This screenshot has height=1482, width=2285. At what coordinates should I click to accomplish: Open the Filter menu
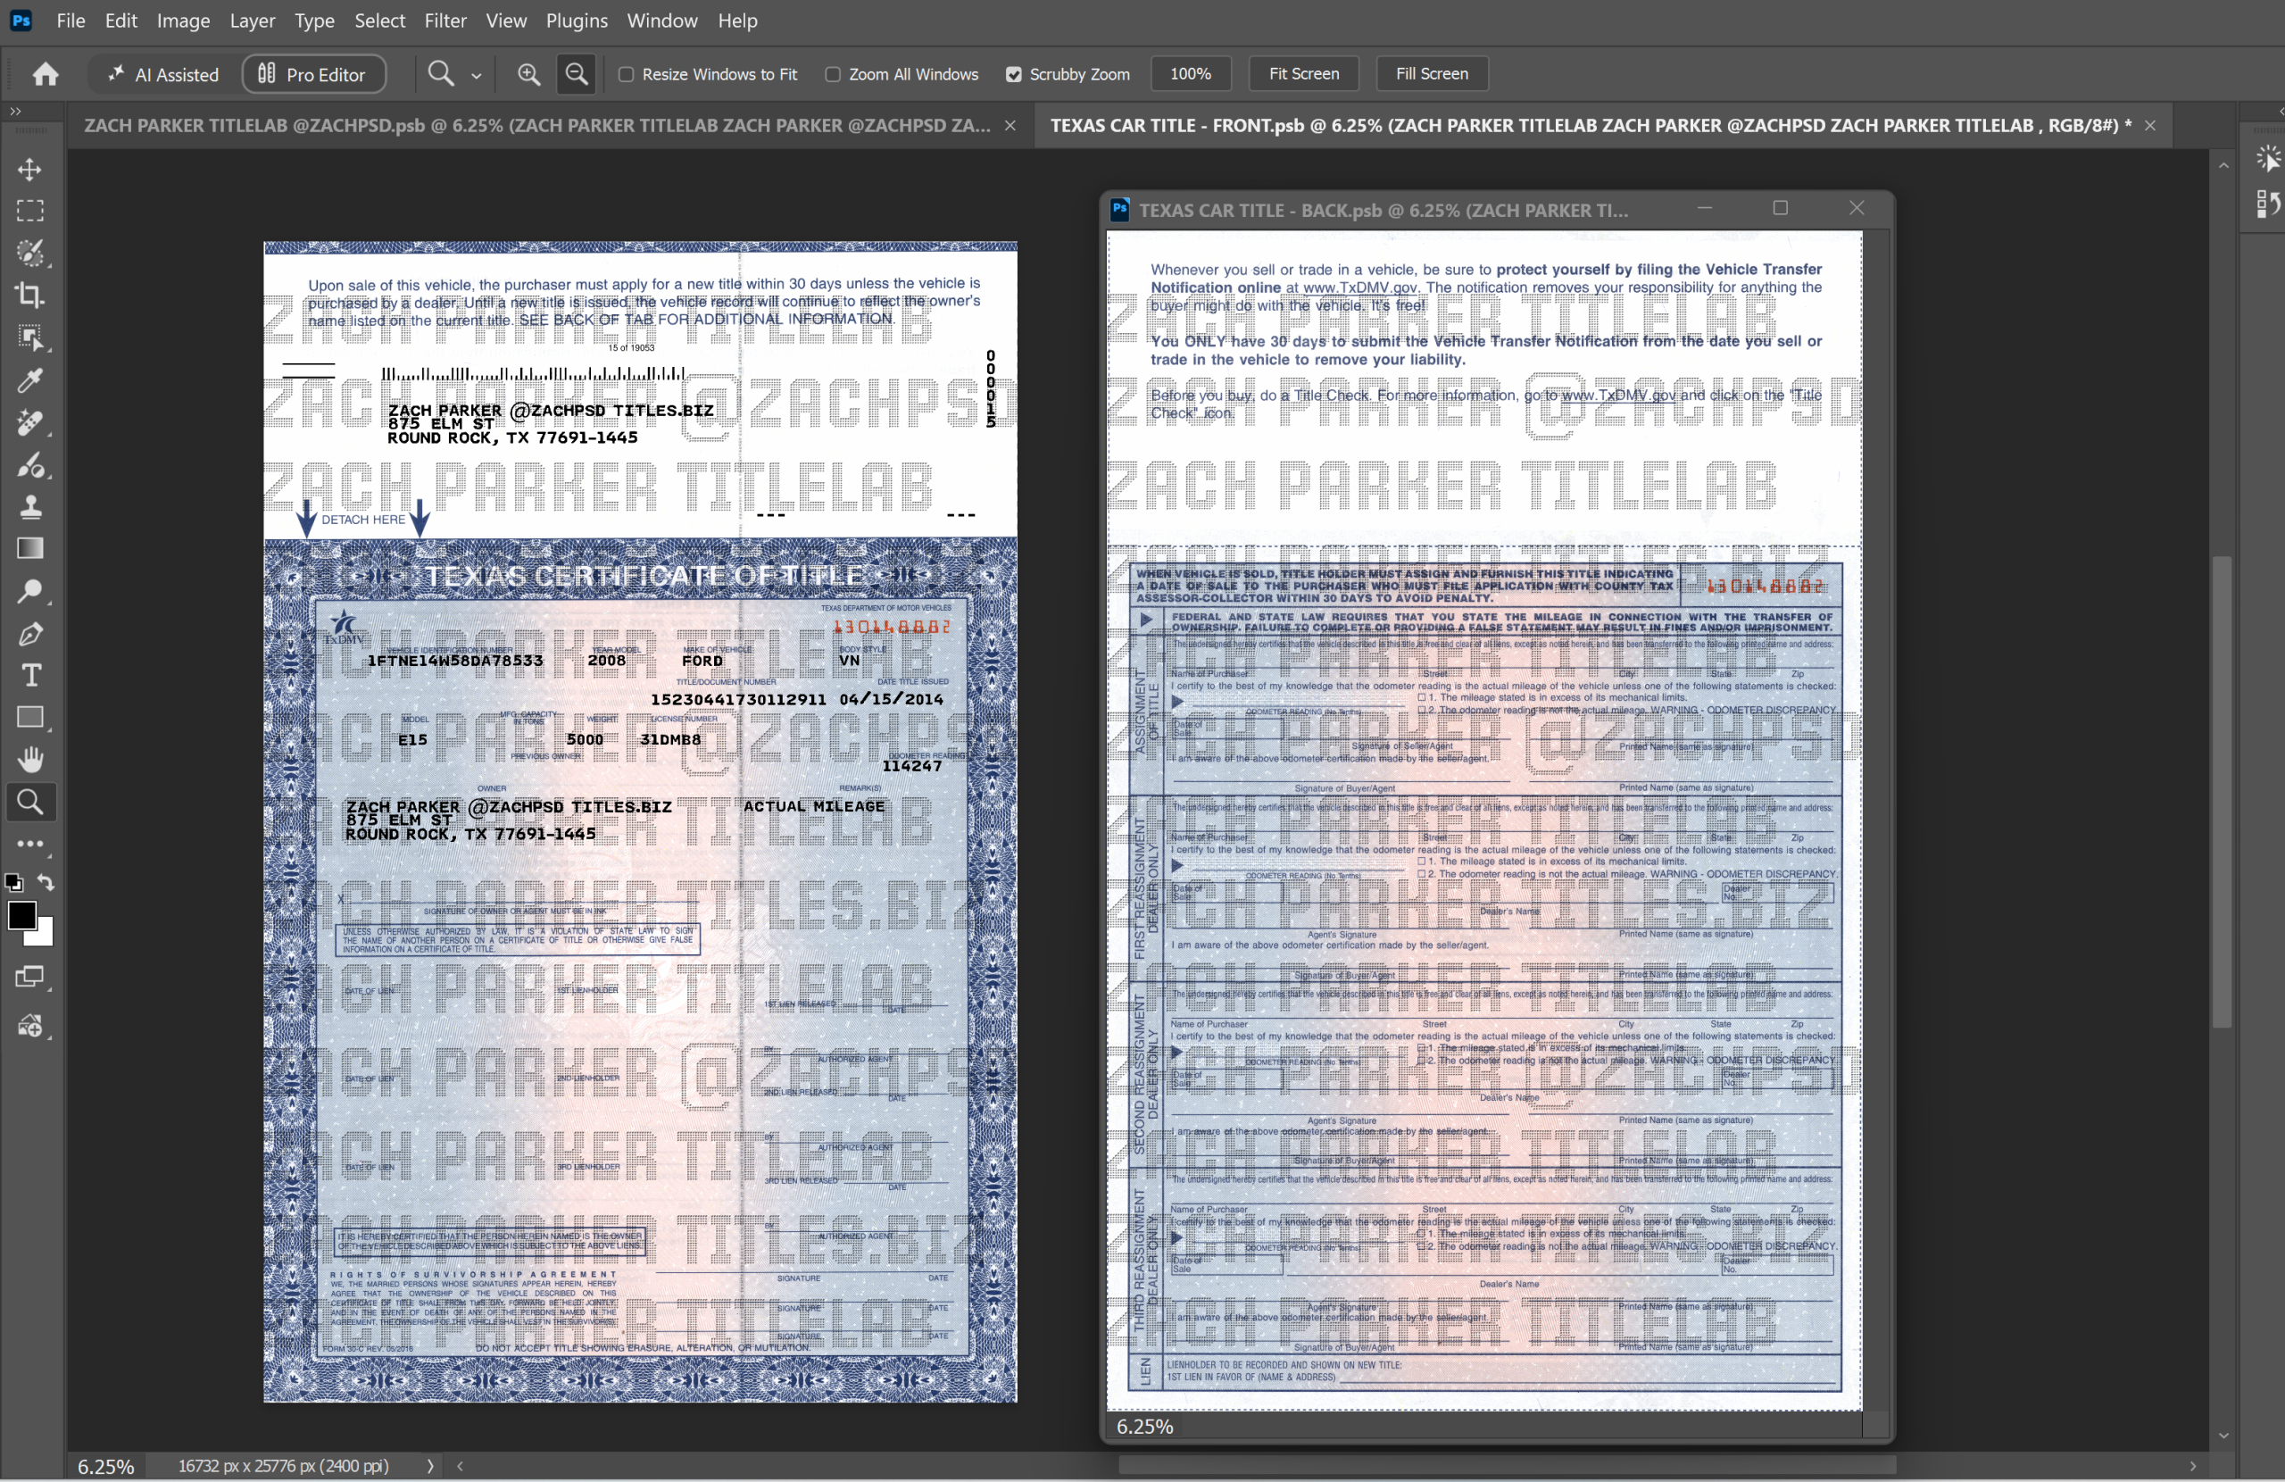click(445, 21)
